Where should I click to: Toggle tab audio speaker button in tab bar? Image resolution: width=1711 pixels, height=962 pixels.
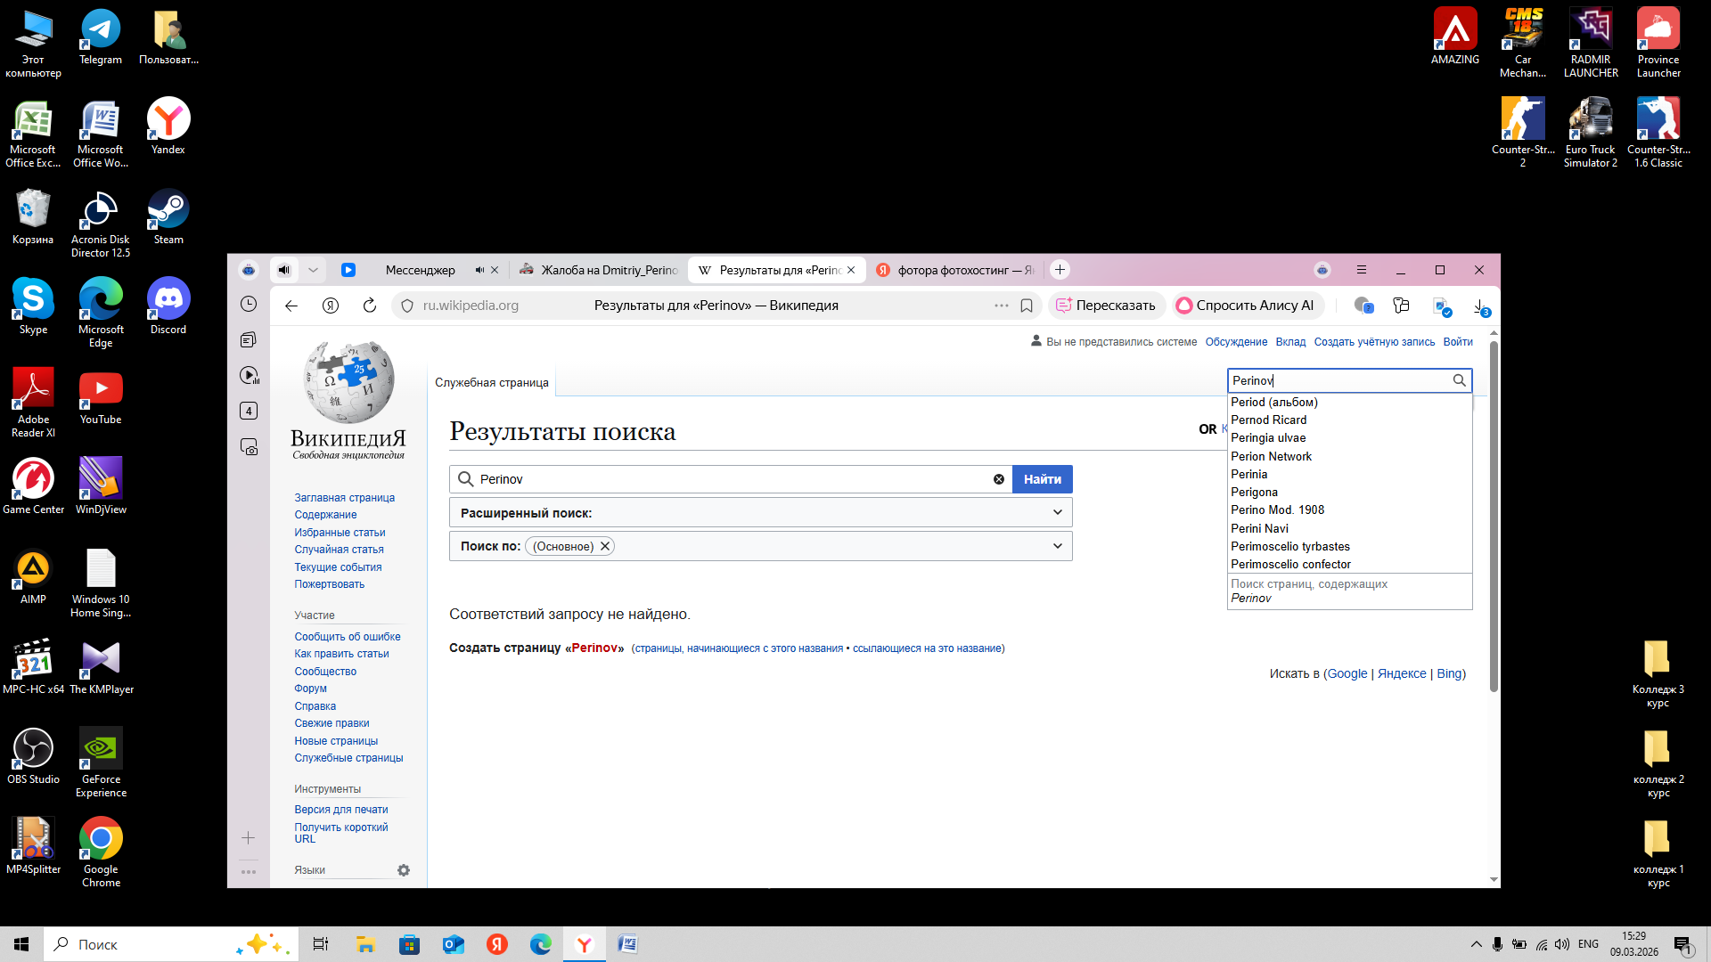[284, 270]
